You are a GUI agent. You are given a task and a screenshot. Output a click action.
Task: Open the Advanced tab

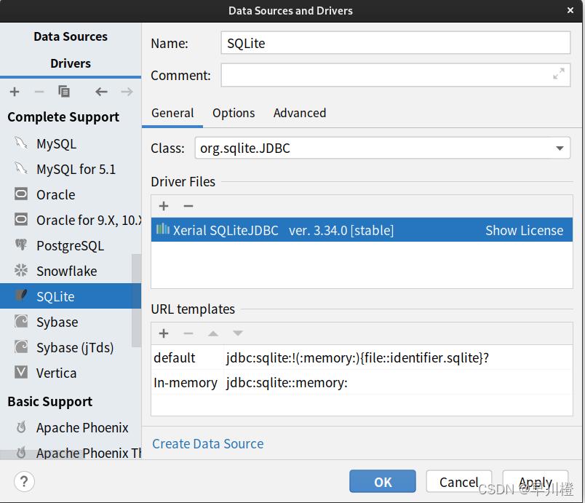click(300, 113)
